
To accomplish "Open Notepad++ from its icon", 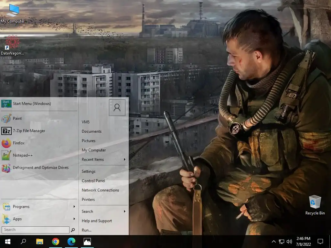I will [6, 155].
